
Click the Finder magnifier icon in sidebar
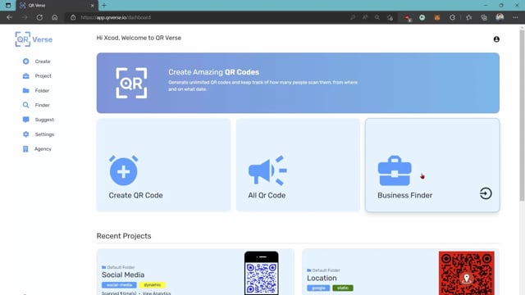[25, 105]
